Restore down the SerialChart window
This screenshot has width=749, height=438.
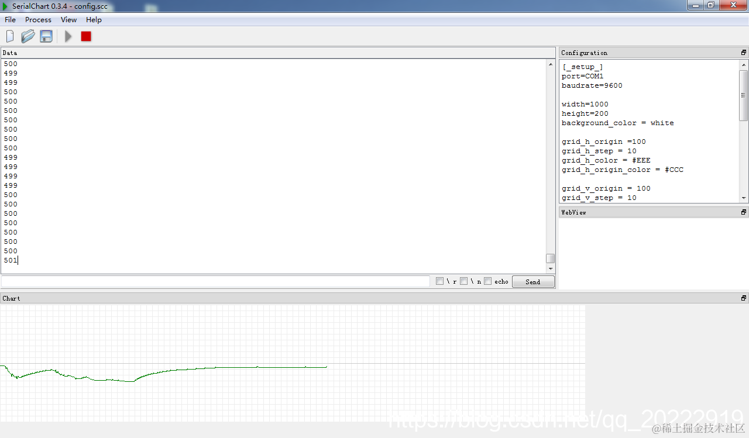711,5
